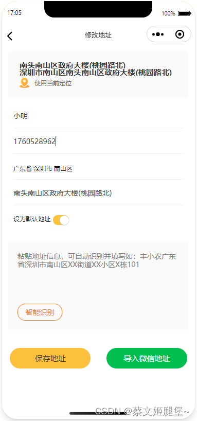Select the bold location address header text
197x421 pixels.
tap(96, 69)
